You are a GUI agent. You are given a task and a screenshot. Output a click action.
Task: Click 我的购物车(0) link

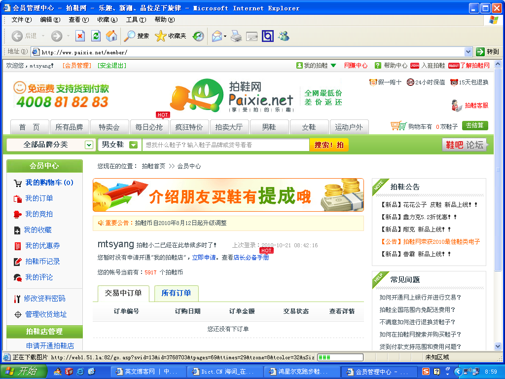(49, 183)
